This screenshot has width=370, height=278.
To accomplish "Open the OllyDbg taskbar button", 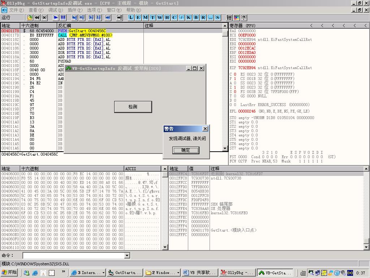I will click(237, 273).
